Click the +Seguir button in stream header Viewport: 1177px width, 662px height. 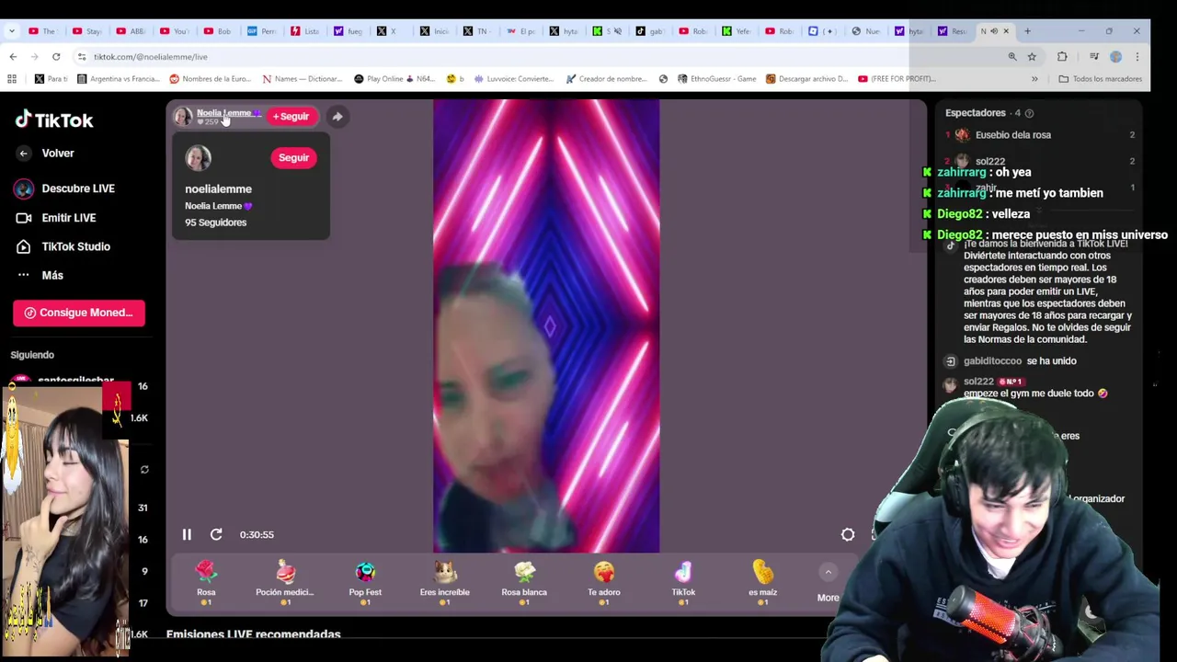click(x=291, y=117)
